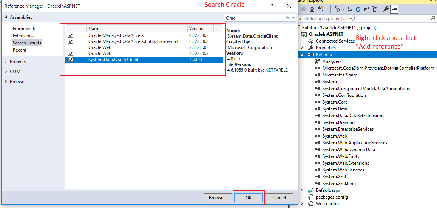Confirm references with the OK button

click(x=249, y=198)
